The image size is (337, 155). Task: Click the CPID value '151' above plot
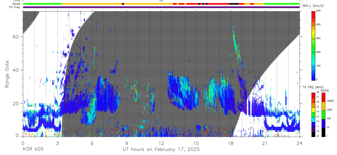pos(161,1)
